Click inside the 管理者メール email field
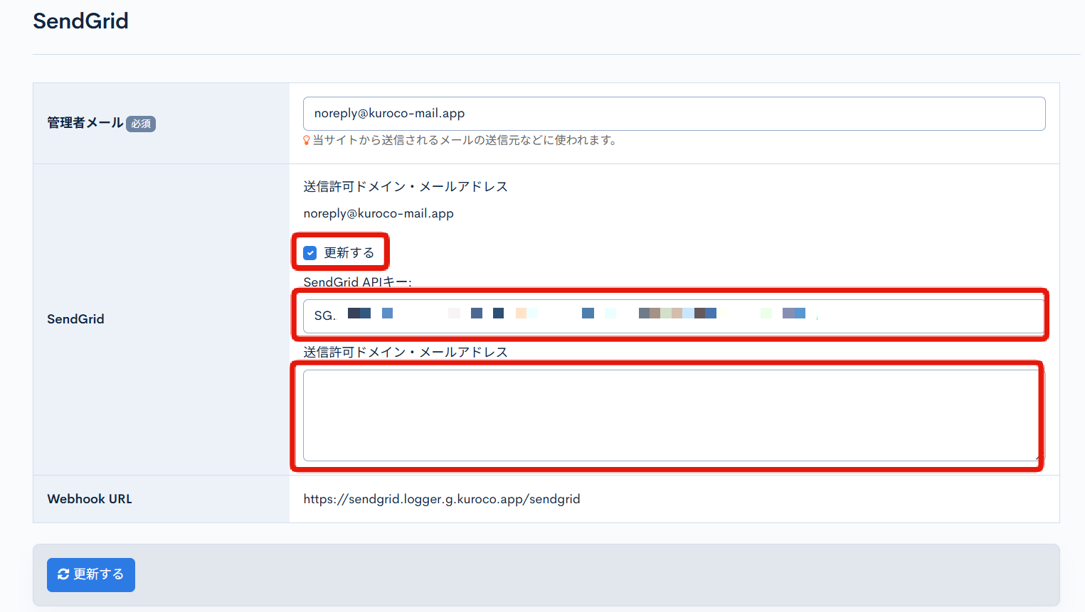This screenshot has width=1085, height=612. 674,113
